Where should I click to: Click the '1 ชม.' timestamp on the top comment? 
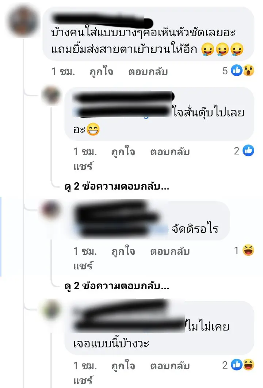tap(63, 72)
